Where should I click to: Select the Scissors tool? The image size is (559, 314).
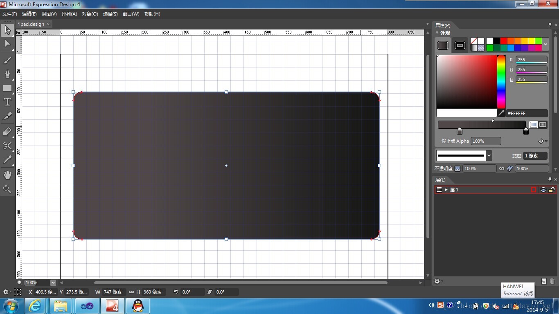click(x=7, y=146)
